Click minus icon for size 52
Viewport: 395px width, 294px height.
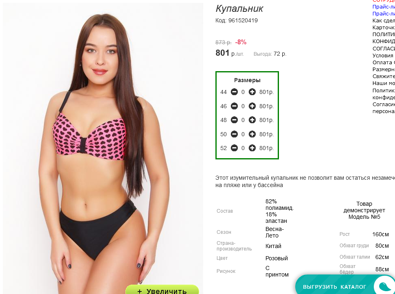coord(234,148)
